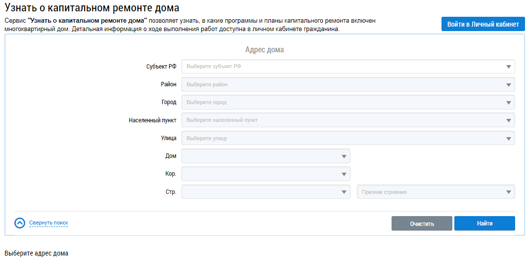Screen dimensions: 528x261
Task: Click the Свернуть поиск link
Action: click(x=48, y=223)
